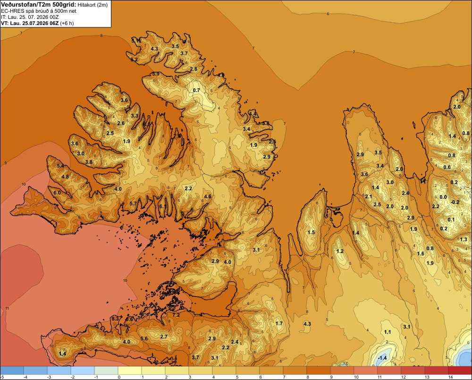Image resolution: width=472 pixels, height=380 pixels.
Task: Click the 1.2 temperature value
Action: click(x=340, y=251)
